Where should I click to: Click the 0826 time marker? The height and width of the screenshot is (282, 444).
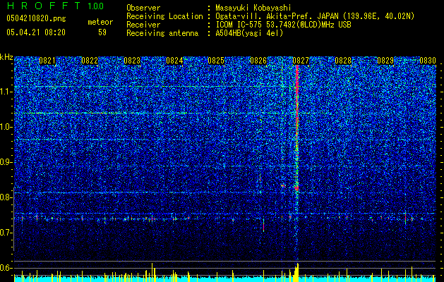[258, 61]
